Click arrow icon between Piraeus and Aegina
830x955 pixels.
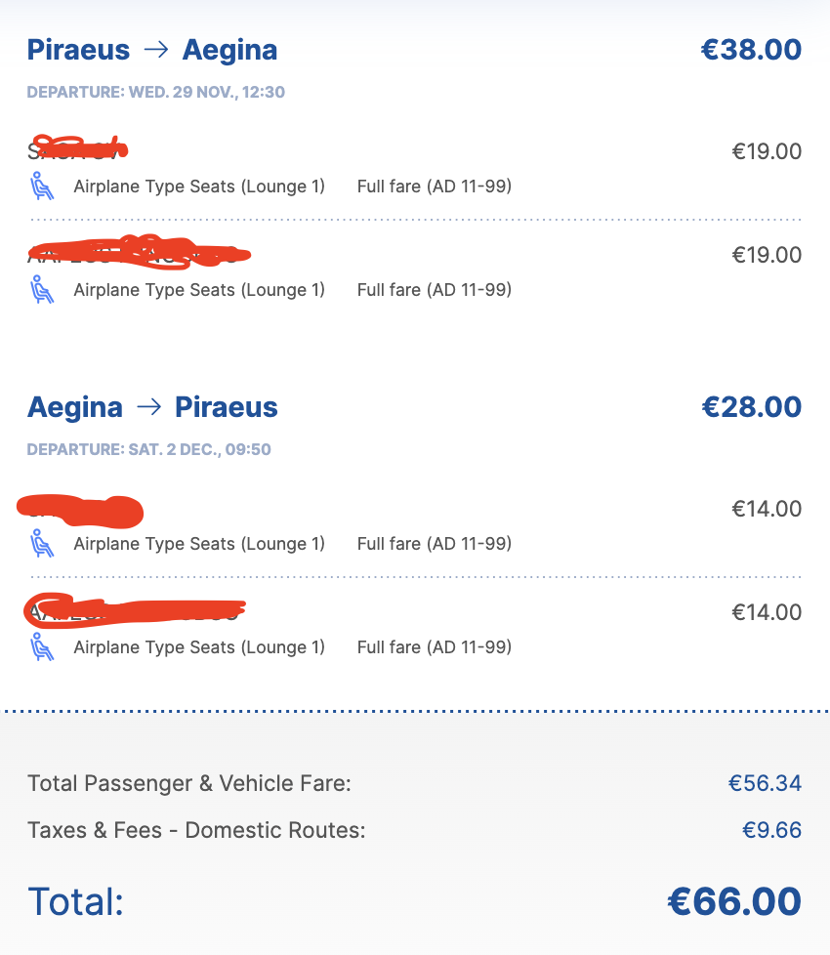tap(156, 50)
